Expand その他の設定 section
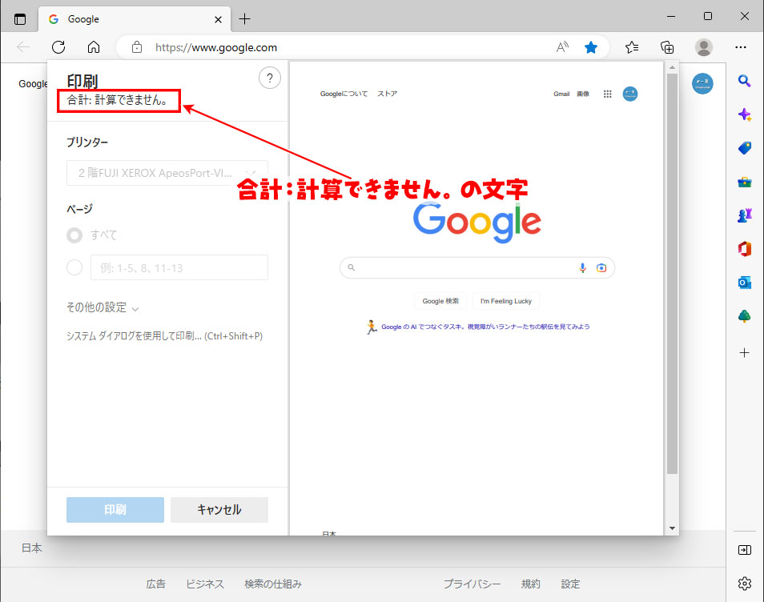 (103, 307)
